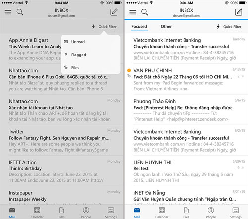The height and width of the screenshot is (219, 248).
Task: Expand LIEN HUYNH THI thread count 9
Action: click(241, 168)
